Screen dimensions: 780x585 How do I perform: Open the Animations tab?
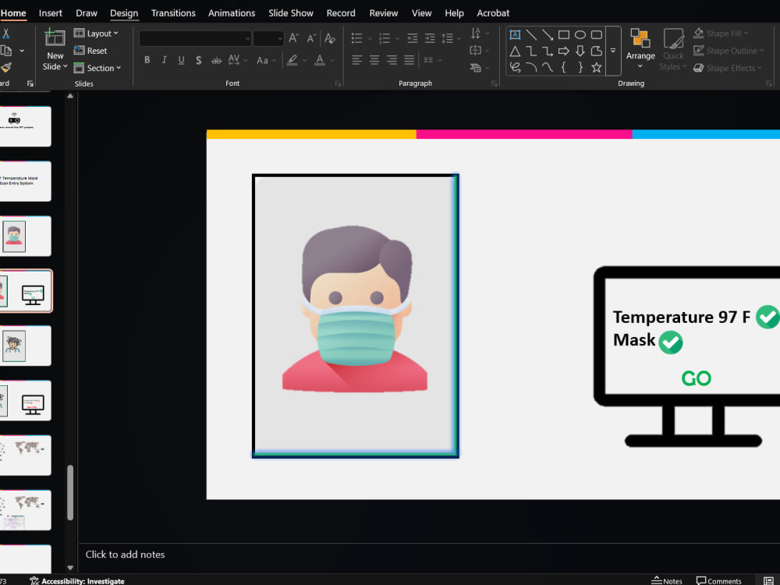[x=232, y=13]
